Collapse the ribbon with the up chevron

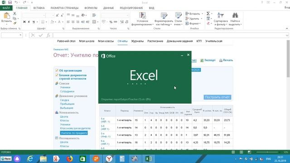coord(287,29)
